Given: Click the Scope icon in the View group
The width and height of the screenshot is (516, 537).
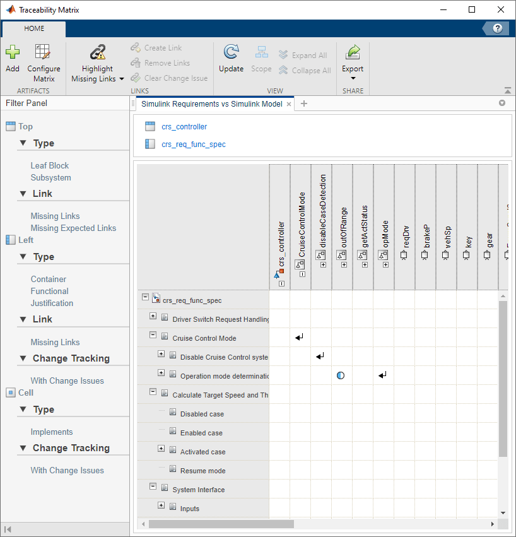Looking at the screenshot, I should (x=262, y=52).
